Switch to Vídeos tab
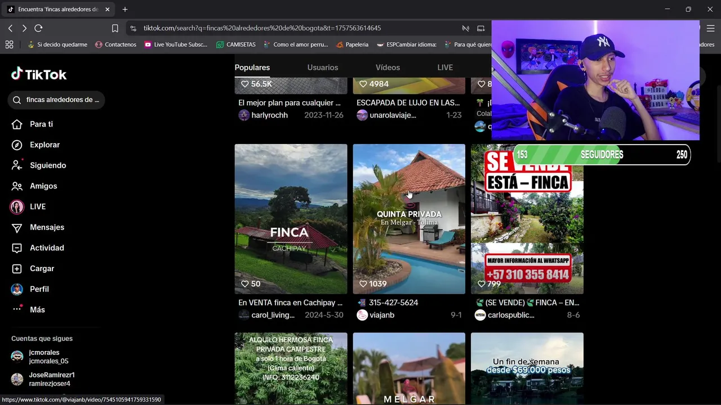721x405 pixels. point(388,67)
